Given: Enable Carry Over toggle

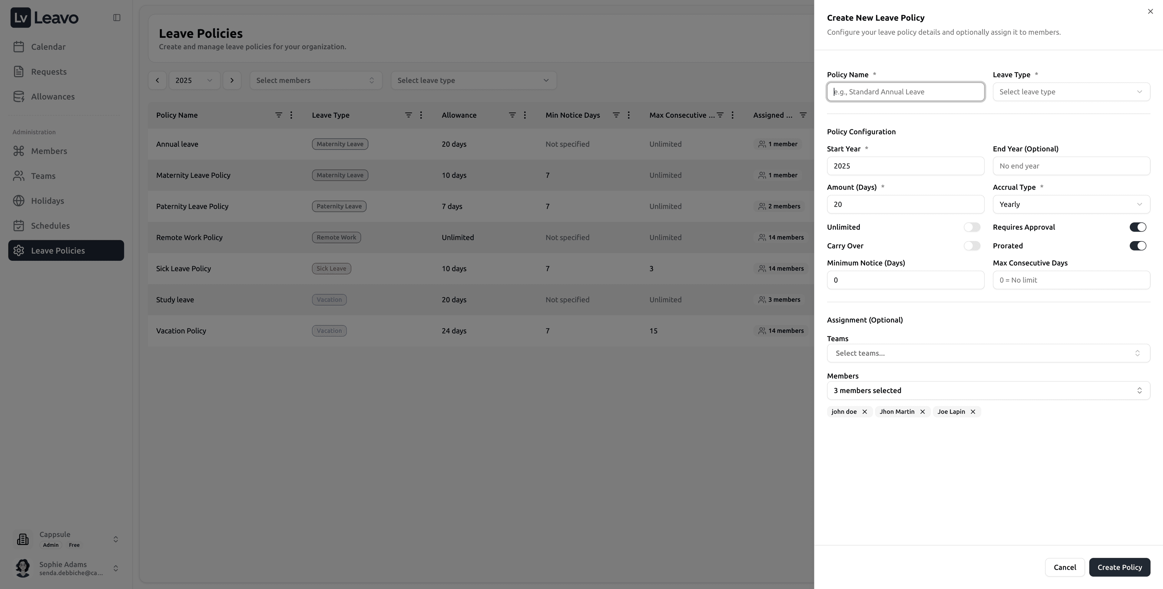Looking at the screenshot, I should tap(972, 246).
